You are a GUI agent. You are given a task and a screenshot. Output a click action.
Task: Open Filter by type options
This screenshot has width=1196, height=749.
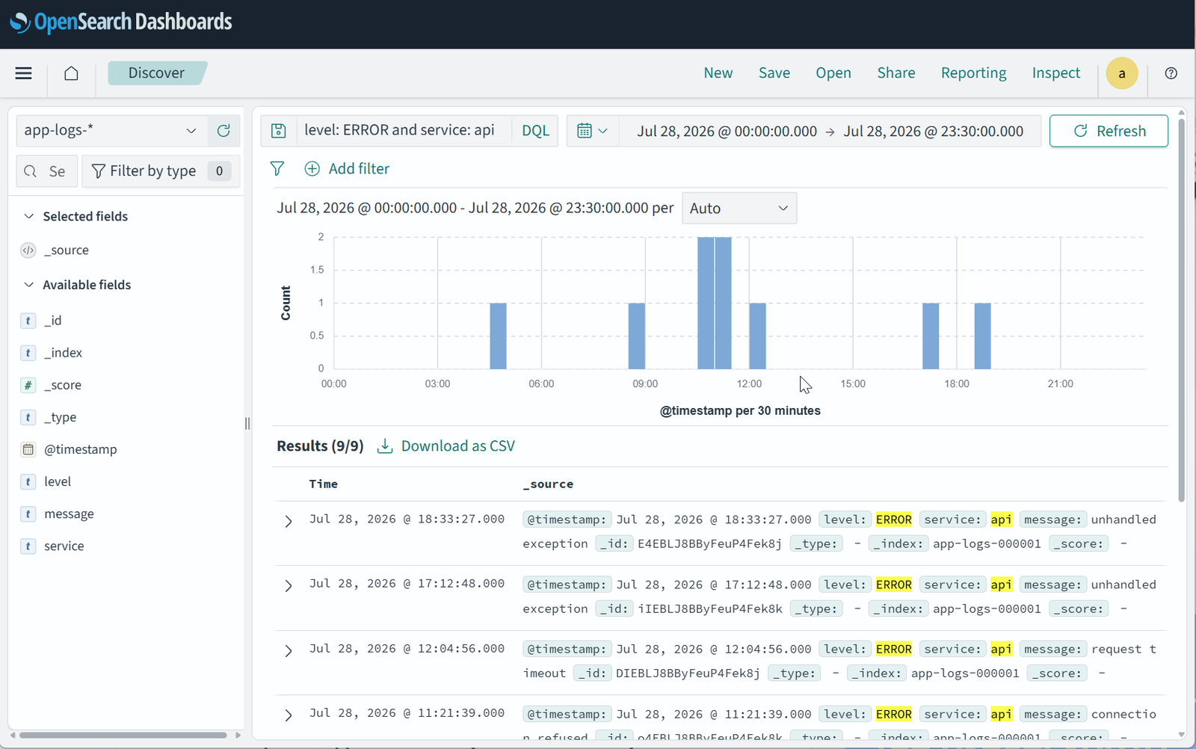click(x=161, y=171)
